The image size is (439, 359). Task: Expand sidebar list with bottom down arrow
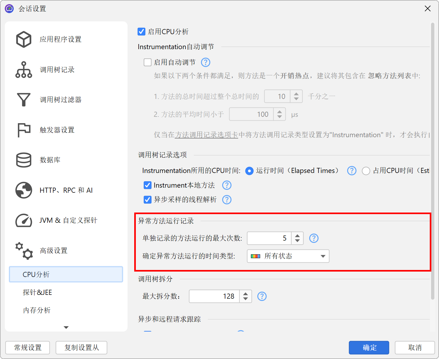click(66, 327)
